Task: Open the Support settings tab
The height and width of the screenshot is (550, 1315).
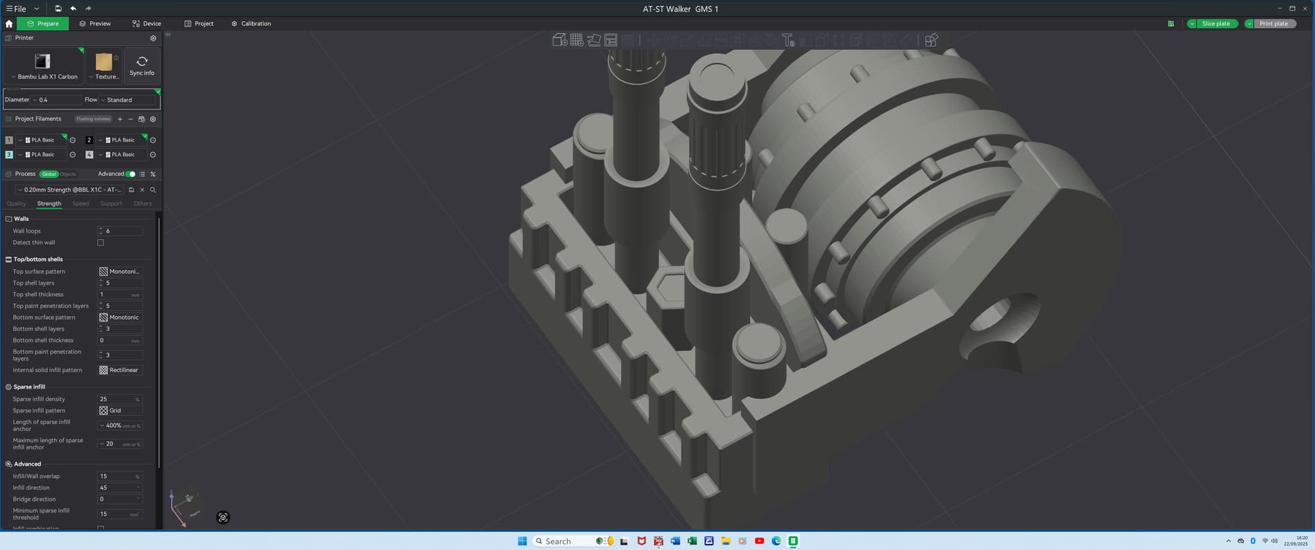Action: 111,204
